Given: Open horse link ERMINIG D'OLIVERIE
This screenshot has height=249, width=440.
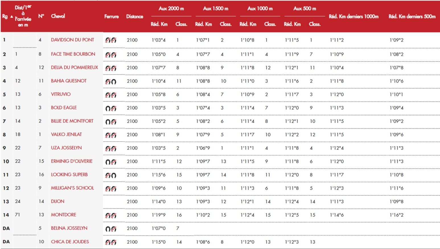Looking at the screenshot, I should pos(72,161).
